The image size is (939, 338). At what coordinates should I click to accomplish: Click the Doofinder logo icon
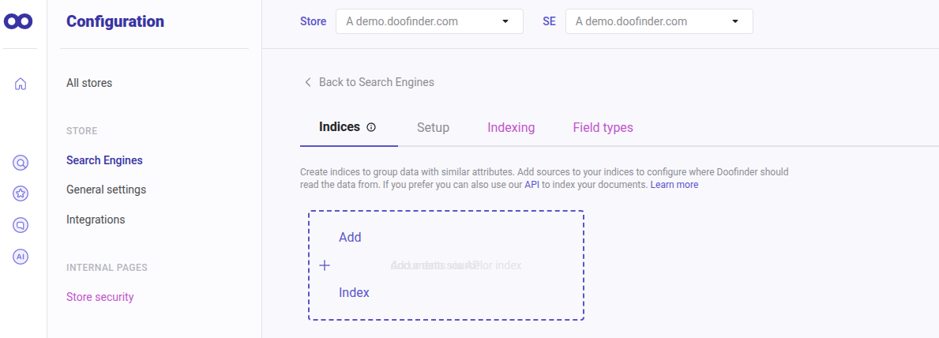18,21
